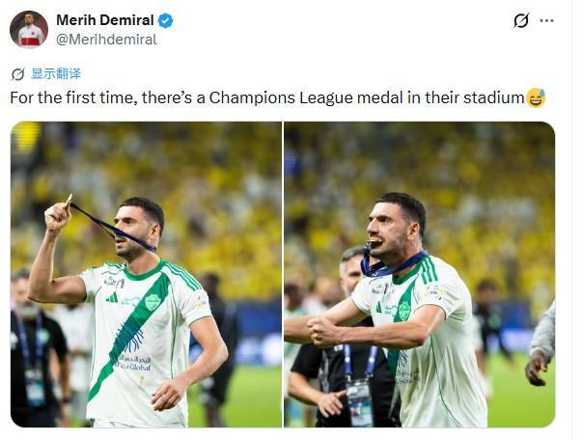Click the player's clenched fists in the right photo

point(321,331)
